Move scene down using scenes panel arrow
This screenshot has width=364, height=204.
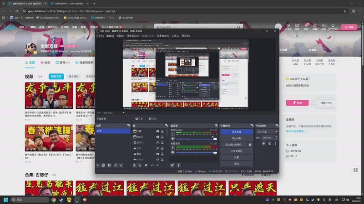pyautogui.click(x=121, y=165)
